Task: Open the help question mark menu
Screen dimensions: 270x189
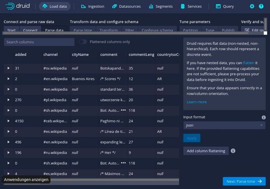Action: (x=261, y=7)
